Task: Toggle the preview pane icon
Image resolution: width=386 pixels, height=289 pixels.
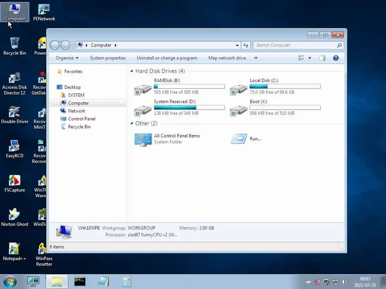Action: coord(322,58)
